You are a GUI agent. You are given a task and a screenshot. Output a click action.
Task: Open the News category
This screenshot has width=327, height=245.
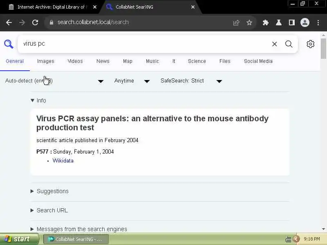[x=103, y=61]
